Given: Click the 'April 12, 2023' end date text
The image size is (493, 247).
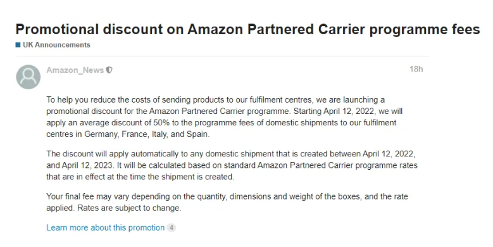Looking at the screenshot, I should tap(87, 165).
